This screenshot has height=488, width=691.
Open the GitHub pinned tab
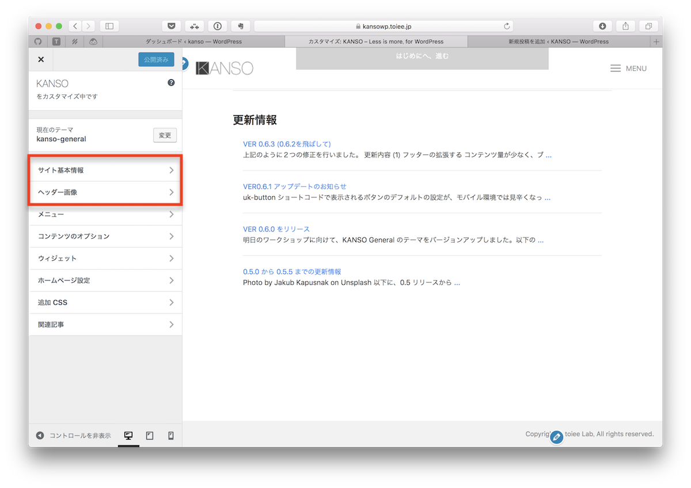click(38, 41)
